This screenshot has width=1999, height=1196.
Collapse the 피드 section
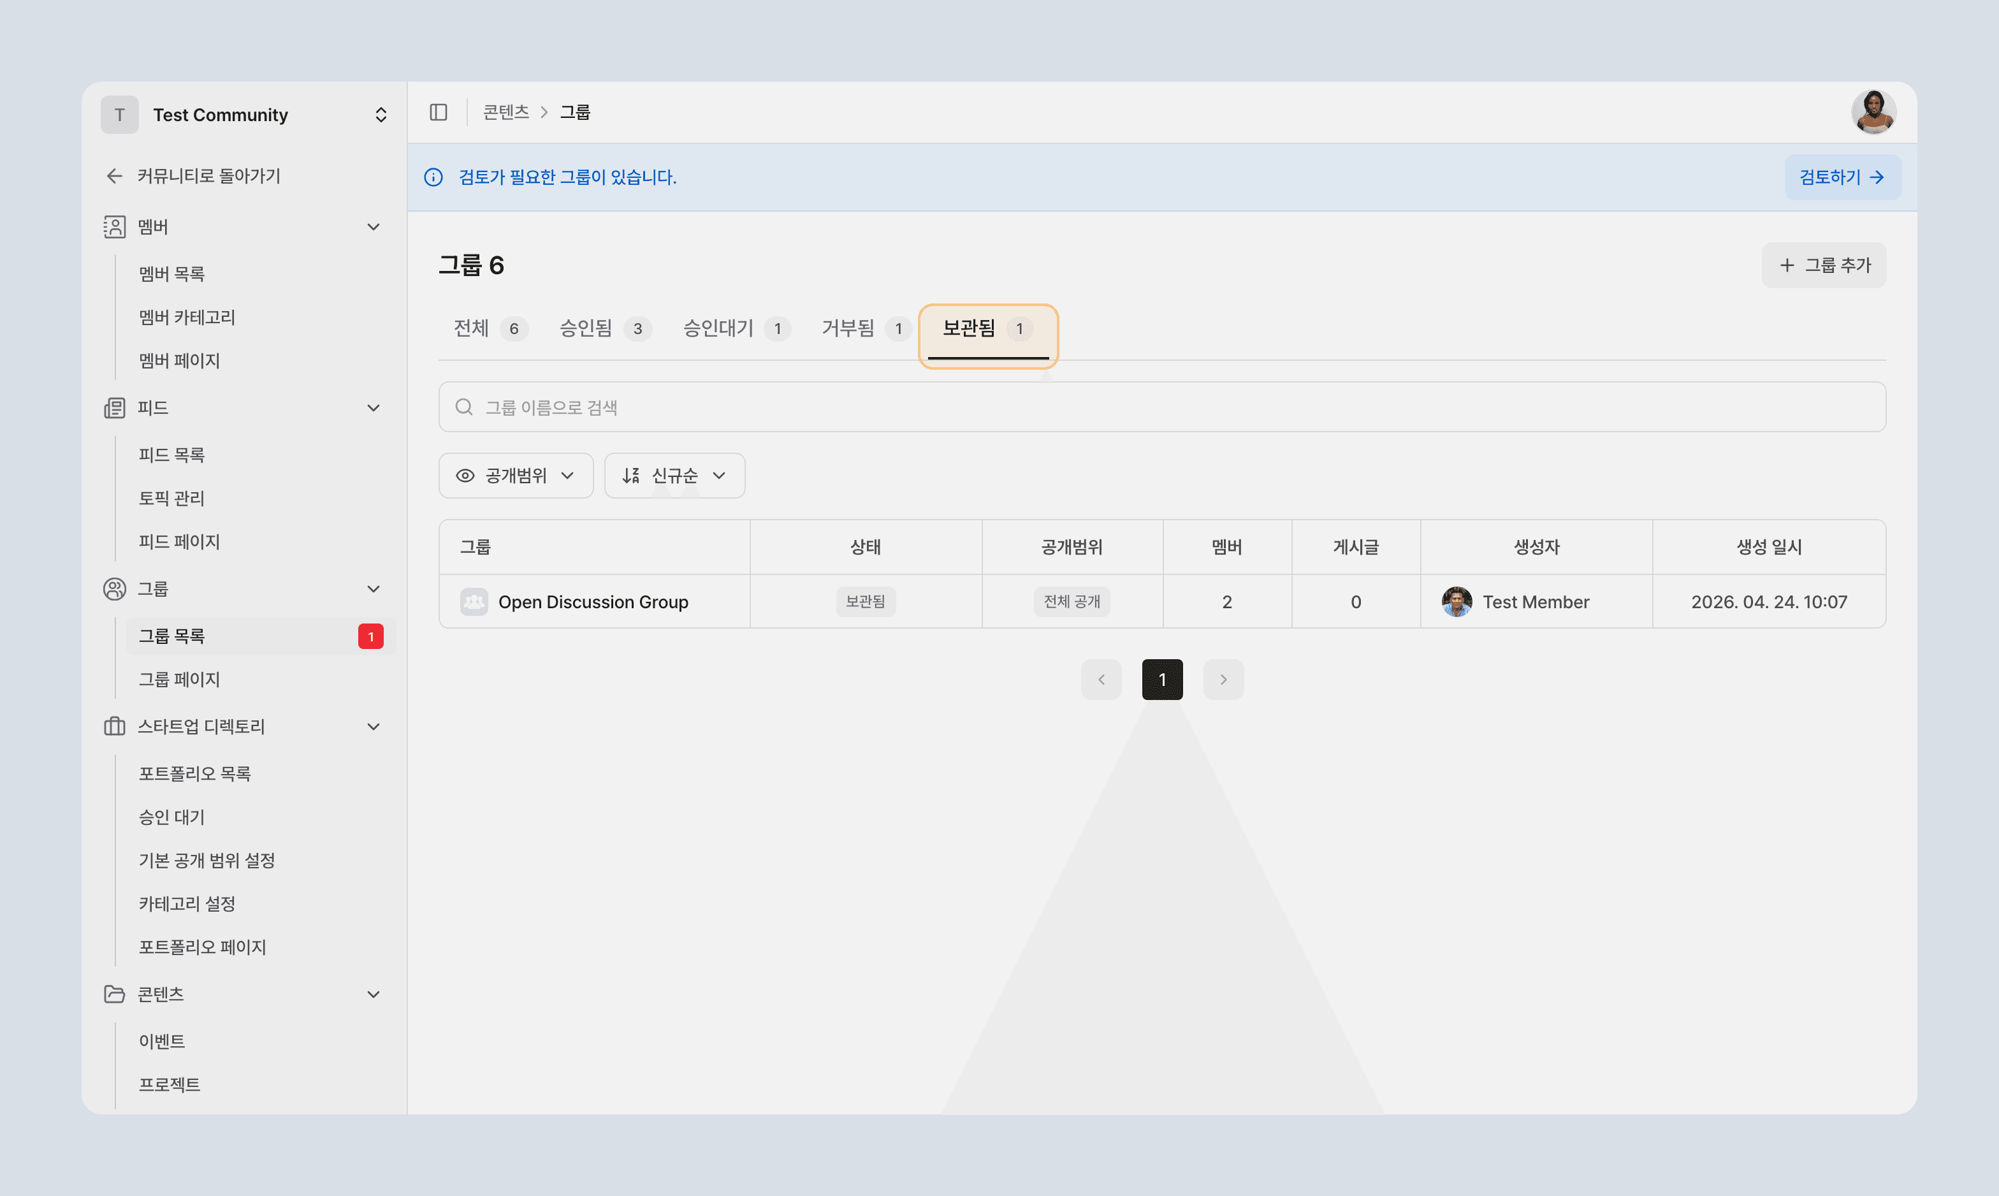click(x=374, y=408)
